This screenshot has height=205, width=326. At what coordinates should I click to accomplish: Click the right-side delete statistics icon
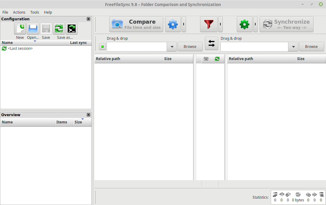321,194
